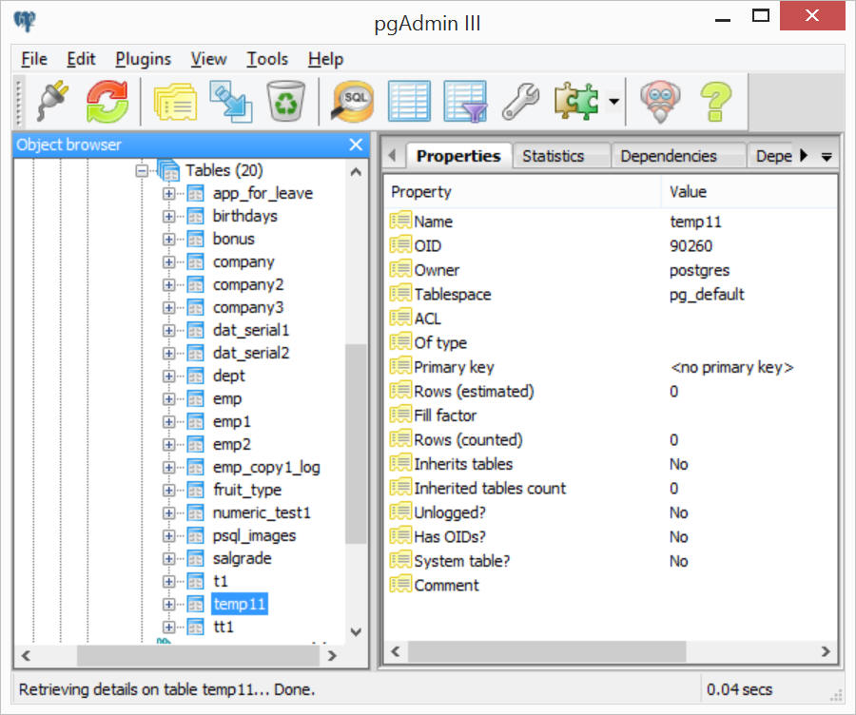Expand the birthdays table node
Viewport: 856px width, 715px height.
click(x=168, y=217)
